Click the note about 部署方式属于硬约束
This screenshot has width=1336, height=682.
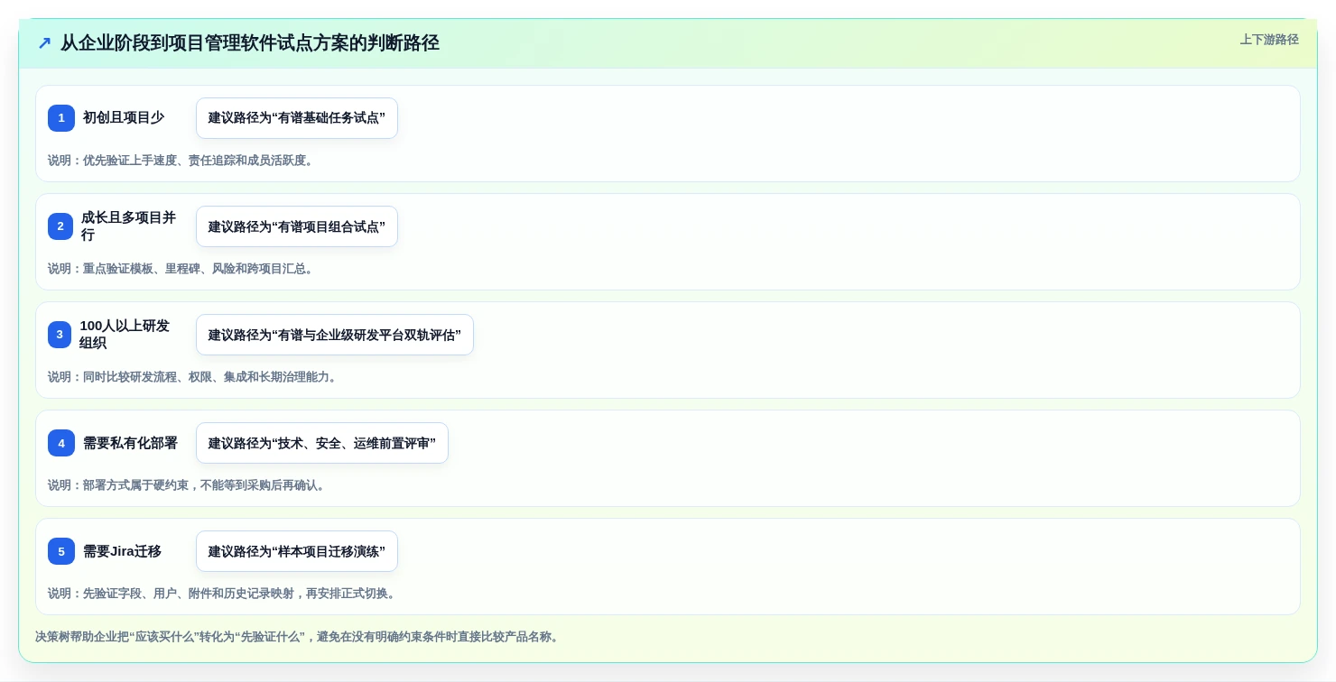(188, 485)
